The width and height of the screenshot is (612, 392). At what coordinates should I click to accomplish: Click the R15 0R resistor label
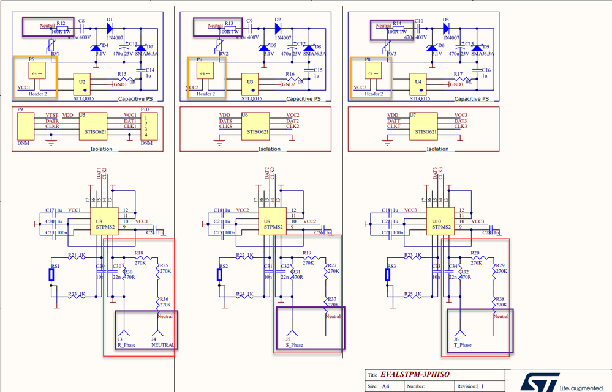[x=122, y=74]
